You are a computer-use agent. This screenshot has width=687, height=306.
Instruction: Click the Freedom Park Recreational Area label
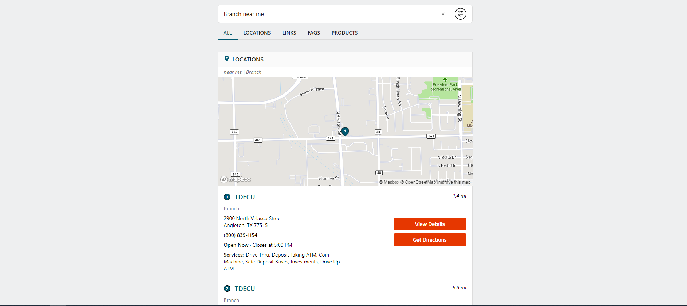pos(445,87)
